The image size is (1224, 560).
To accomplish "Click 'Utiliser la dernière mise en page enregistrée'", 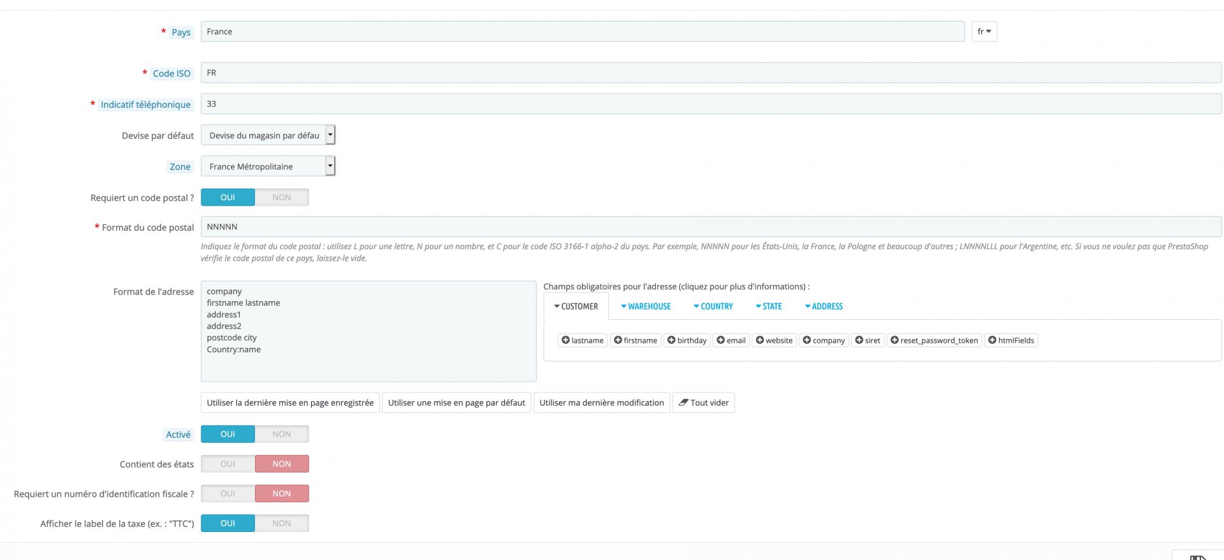I will [x=290, y=403].
